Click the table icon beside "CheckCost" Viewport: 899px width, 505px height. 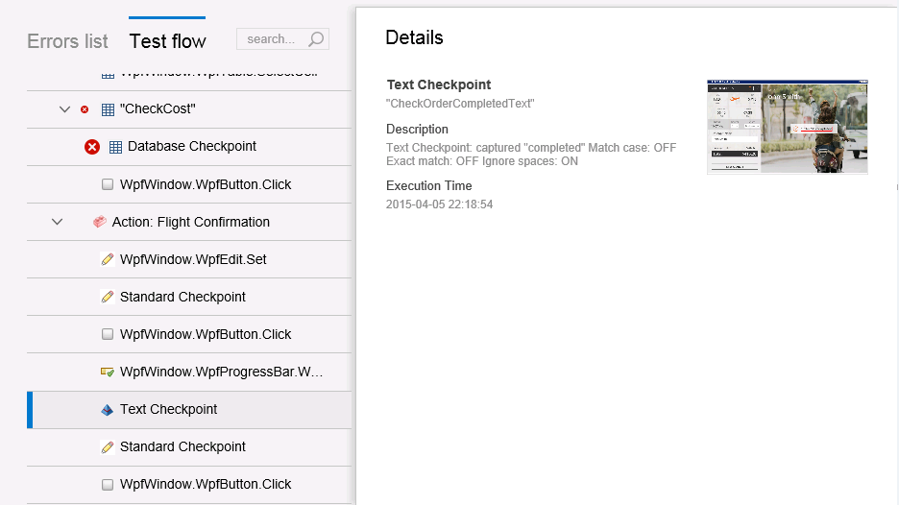[108, 109]
